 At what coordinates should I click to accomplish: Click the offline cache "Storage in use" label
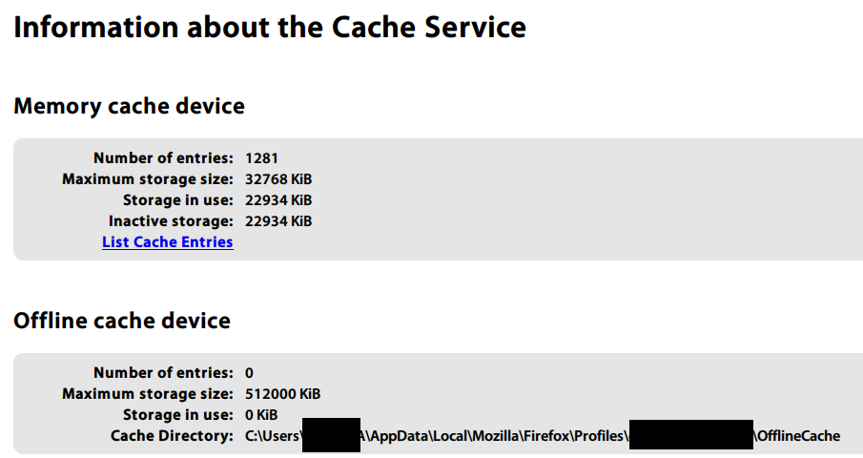coord(177,415)
